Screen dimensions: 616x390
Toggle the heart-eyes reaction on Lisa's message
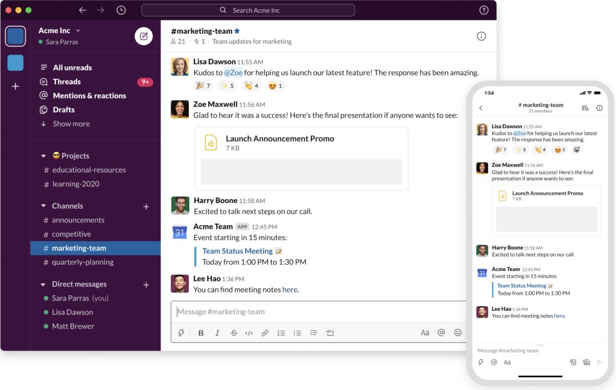click(275, 86)
